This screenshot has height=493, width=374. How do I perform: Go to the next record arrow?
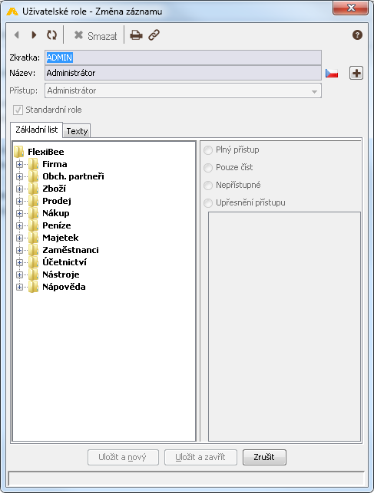(x=34, y=35)
